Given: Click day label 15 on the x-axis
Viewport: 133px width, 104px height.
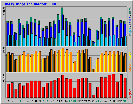Looking at the screenshot, I should click(62, 101).
